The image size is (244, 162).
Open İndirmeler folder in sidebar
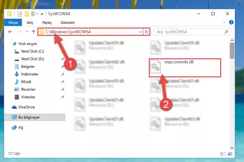coord(30,74)
